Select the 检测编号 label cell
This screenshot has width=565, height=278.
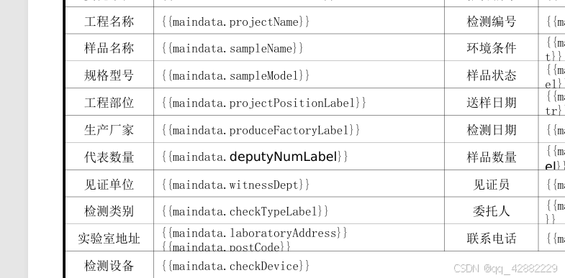tap(492, 21)
